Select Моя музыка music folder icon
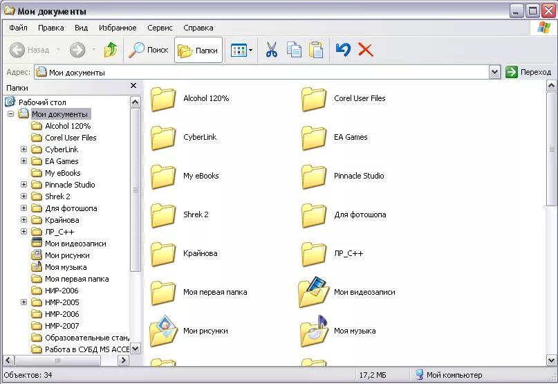 click(x=313, y=331)
